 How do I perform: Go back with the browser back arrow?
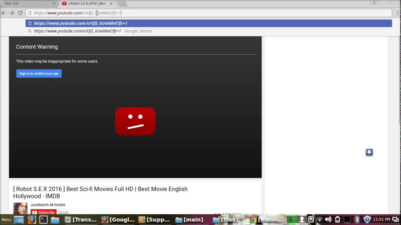coord(3,13)
